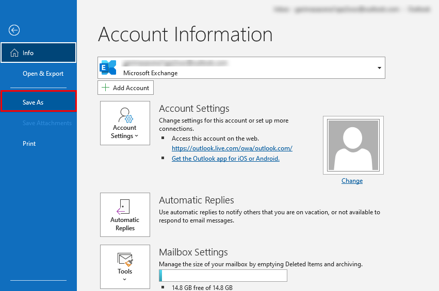The width and height of the screenshot is (439, 291).
Task: Open Get the Outlook app link
Action: pyautogui.click(x=225, y=159)
